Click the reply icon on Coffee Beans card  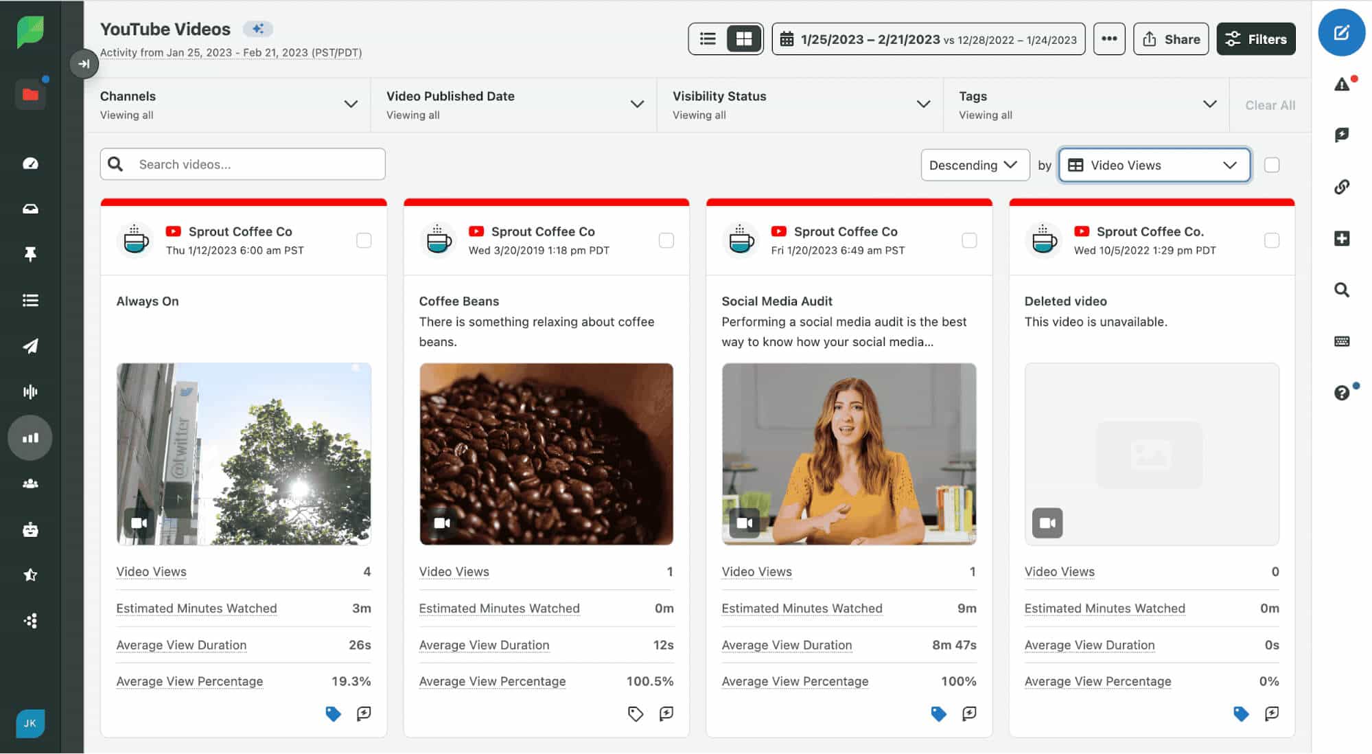point(666,713)
